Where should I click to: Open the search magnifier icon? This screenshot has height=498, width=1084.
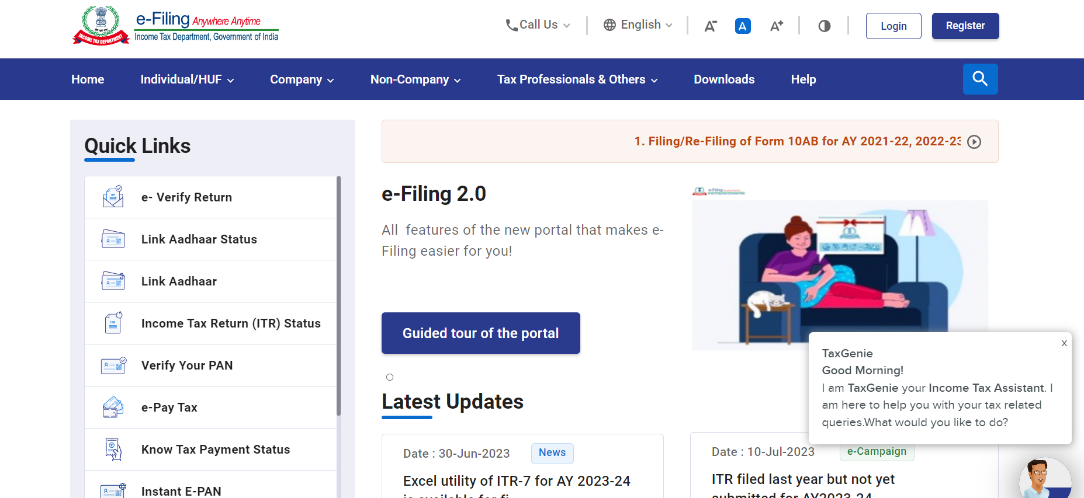[x=980, y=79]
